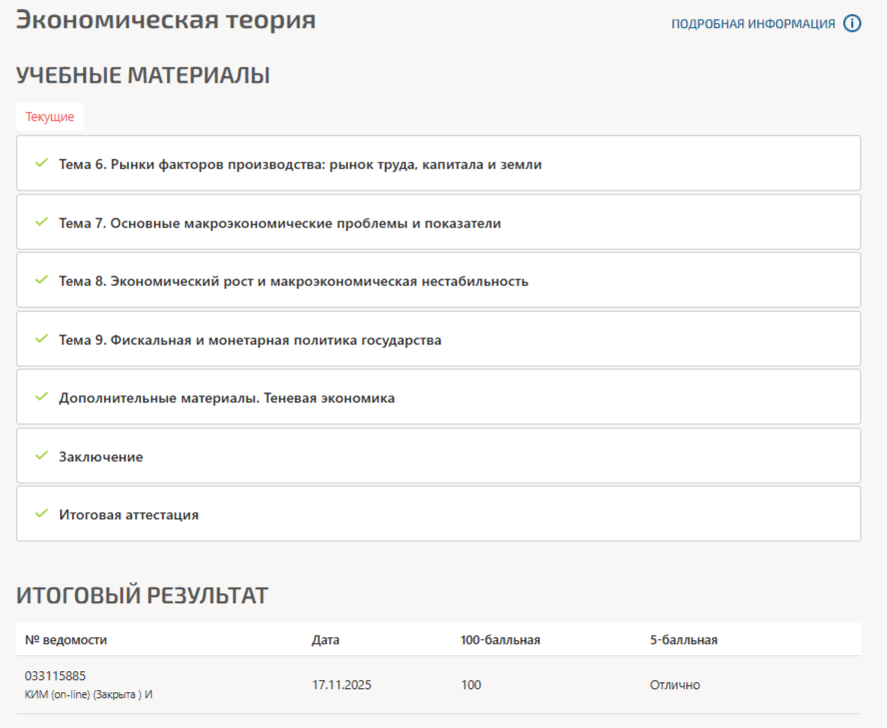Click the green checkmark next to Тема 6
The height and width of the screenshot is (728, 887).
point(41,163)
